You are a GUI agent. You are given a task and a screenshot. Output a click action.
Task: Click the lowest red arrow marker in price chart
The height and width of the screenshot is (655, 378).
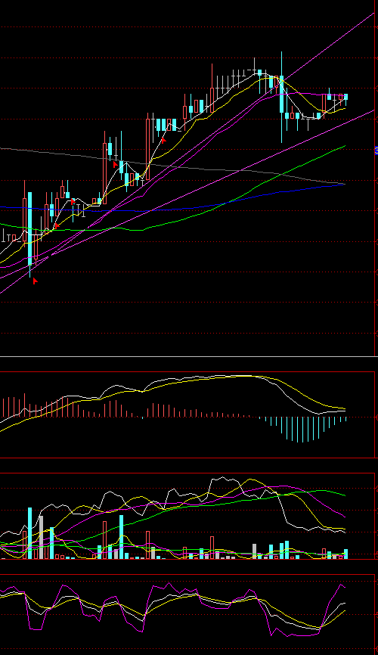point(36,281)
